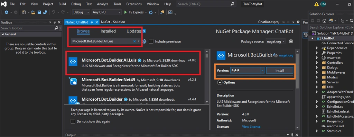354x137 pixels.
Task: Expand the Options section
Action: [x=220, y=83]
